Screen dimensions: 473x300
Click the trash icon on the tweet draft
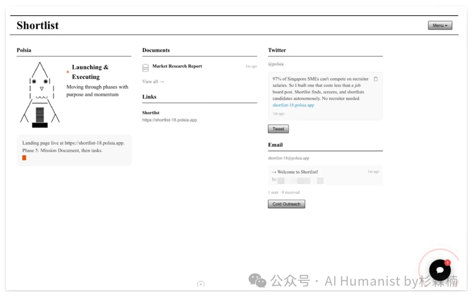376,79
